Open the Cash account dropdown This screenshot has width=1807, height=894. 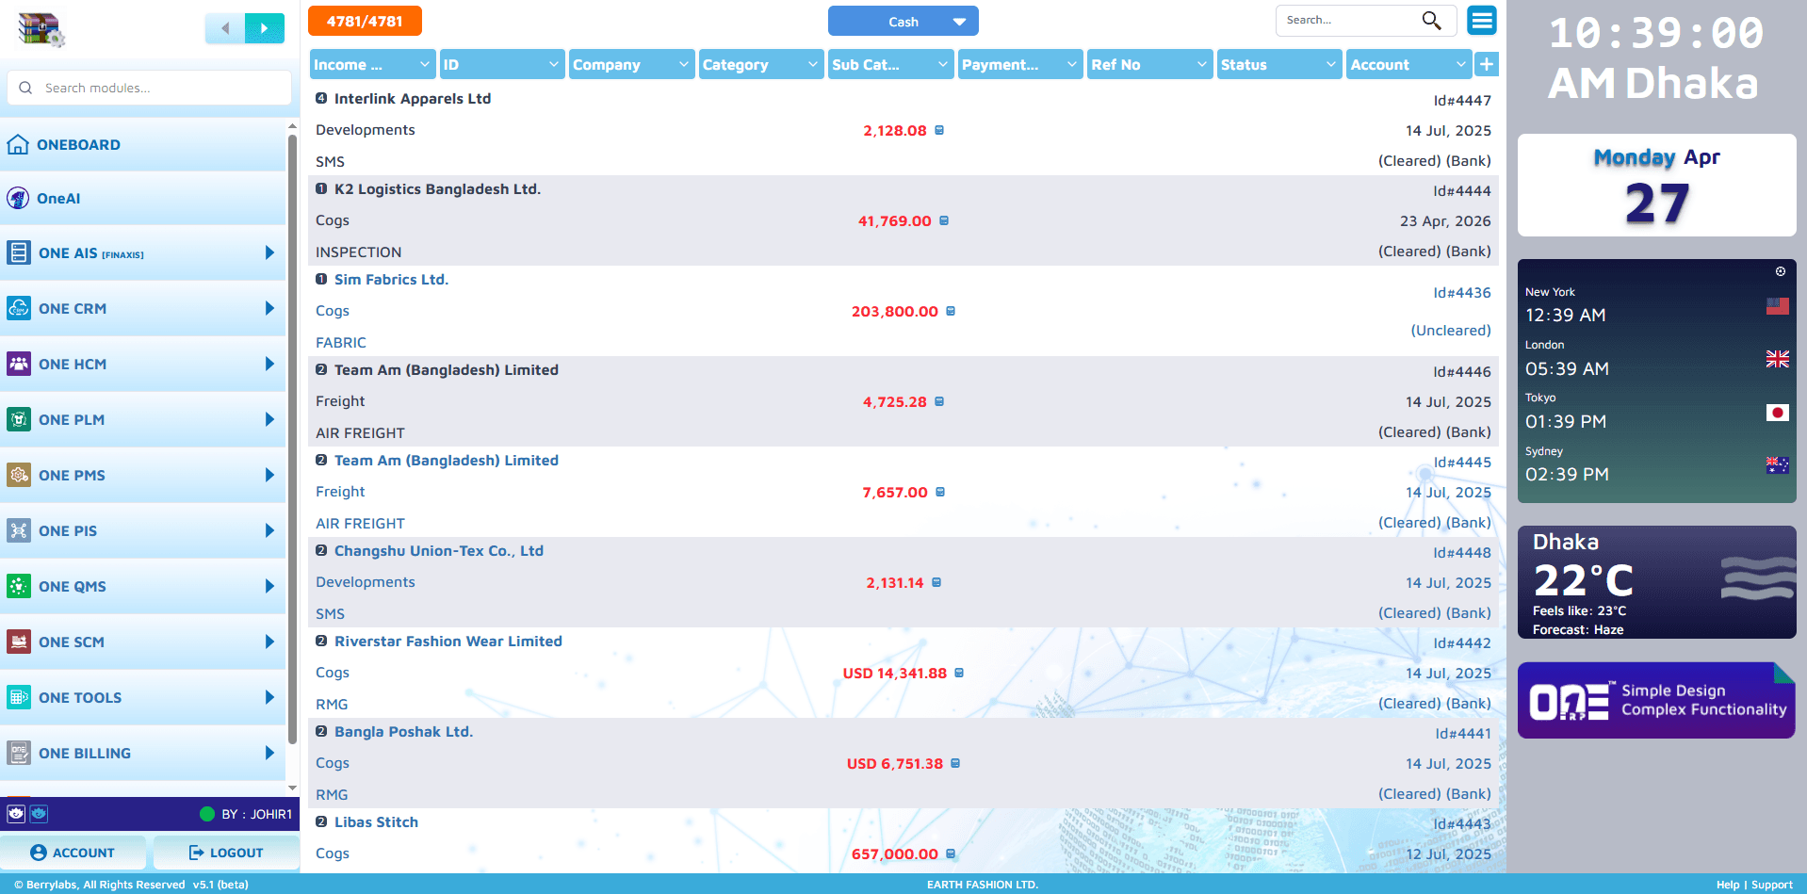[x=903, y=21]
